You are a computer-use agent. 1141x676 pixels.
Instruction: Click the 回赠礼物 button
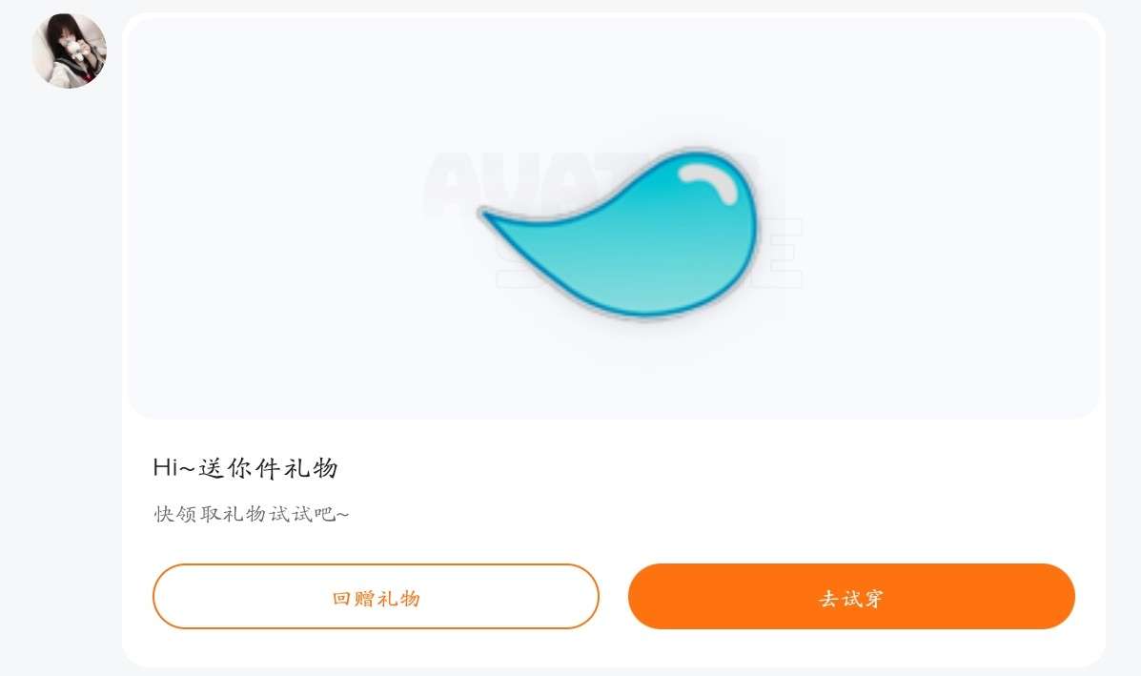[376, 596]
